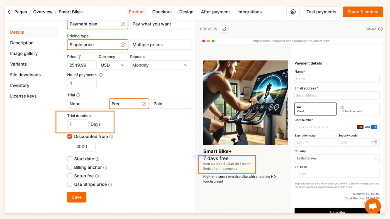The width and height of the screenshot is (390, 219).
Task: Uncheck the Discounted from checkbox
Action: (70, 136)
